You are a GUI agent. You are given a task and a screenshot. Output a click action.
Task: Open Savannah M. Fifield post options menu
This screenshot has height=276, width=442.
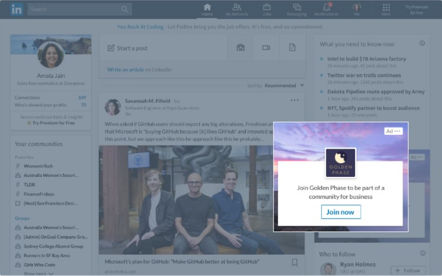(x=294, y=100)
